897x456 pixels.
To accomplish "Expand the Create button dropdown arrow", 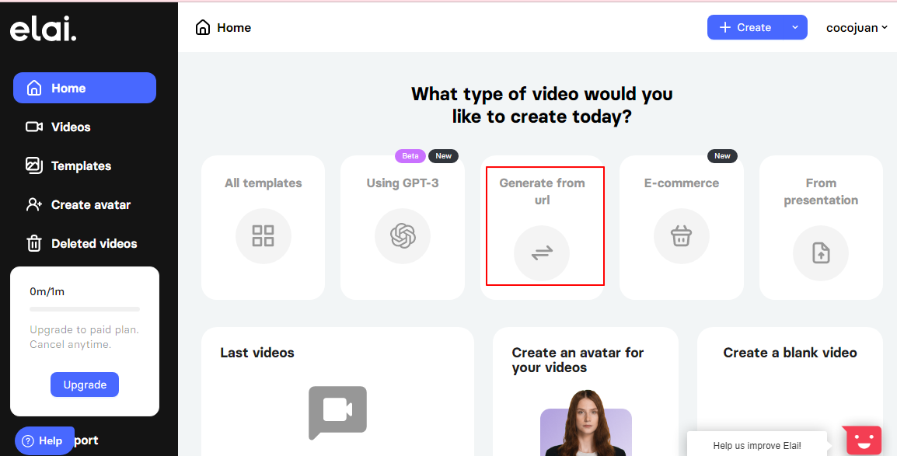I will coord(794,27).
